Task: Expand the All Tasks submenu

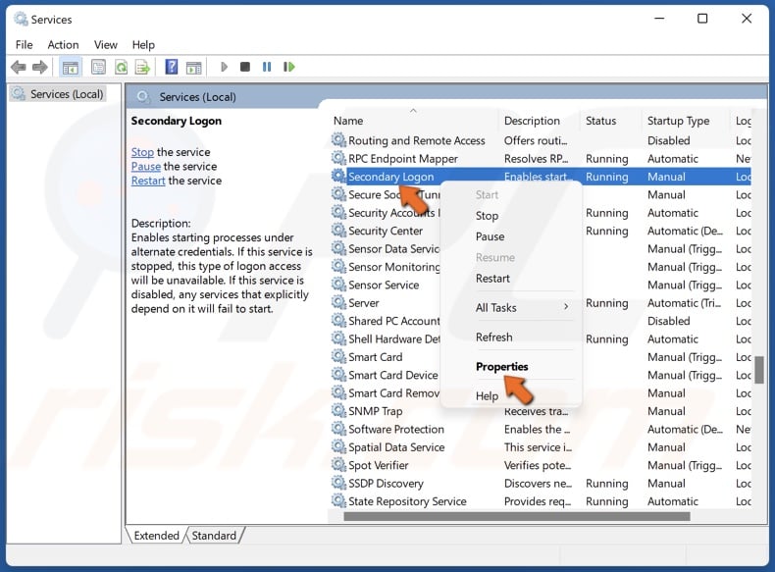Action: coord(511,307)
